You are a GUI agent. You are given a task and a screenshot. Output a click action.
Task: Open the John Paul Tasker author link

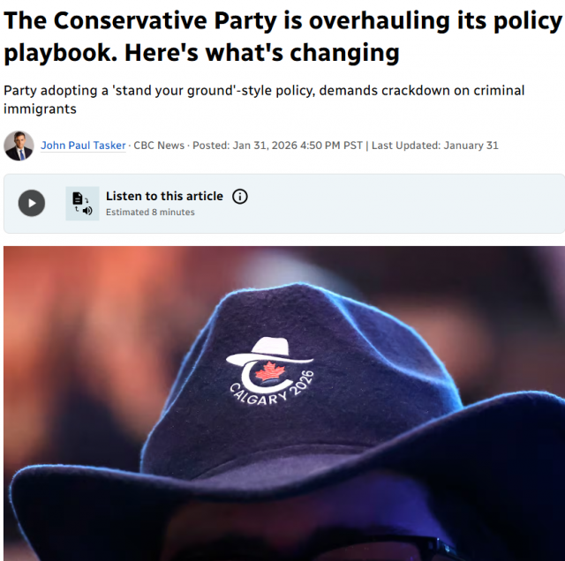(x=83, y=146)
